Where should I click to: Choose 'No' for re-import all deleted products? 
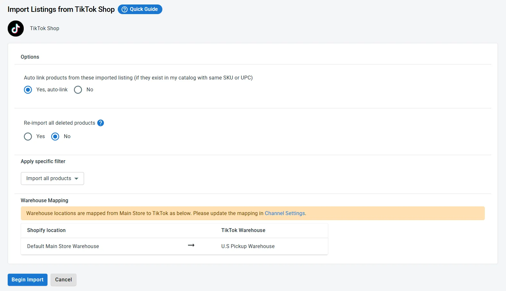point(55,137)
